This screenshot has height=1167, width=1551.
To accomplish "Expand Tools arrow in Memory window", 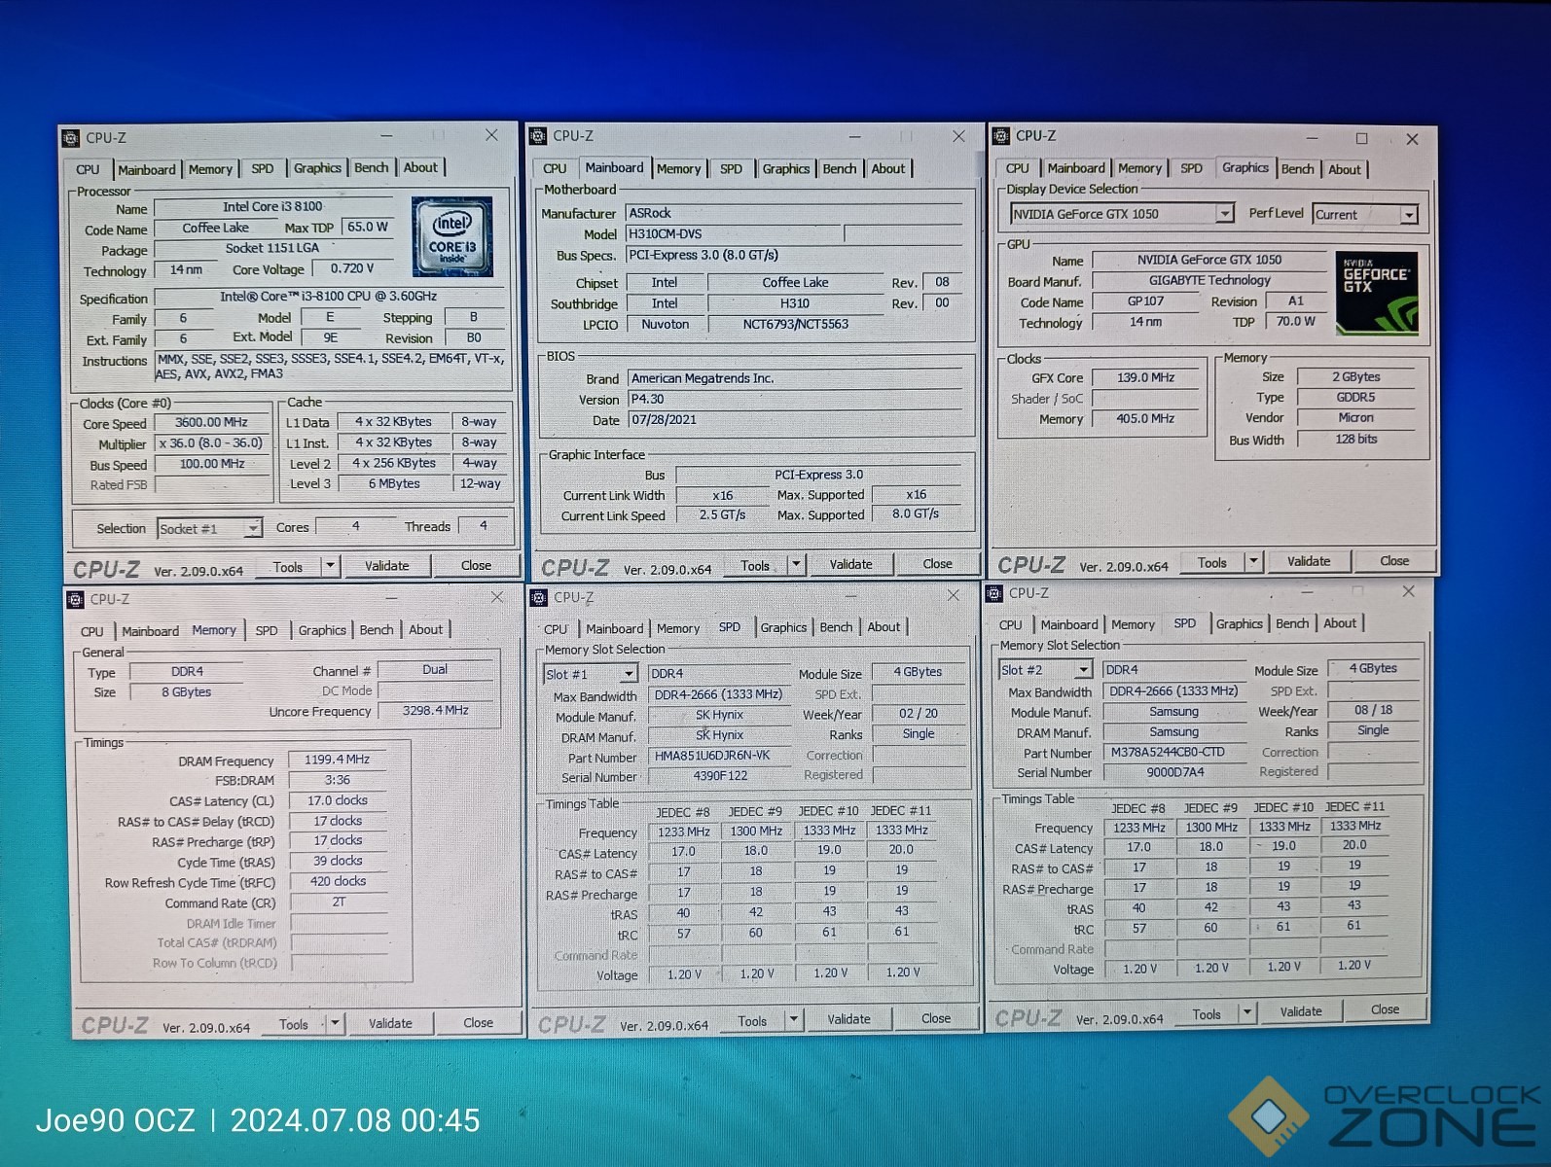I will coord(336,1023).
